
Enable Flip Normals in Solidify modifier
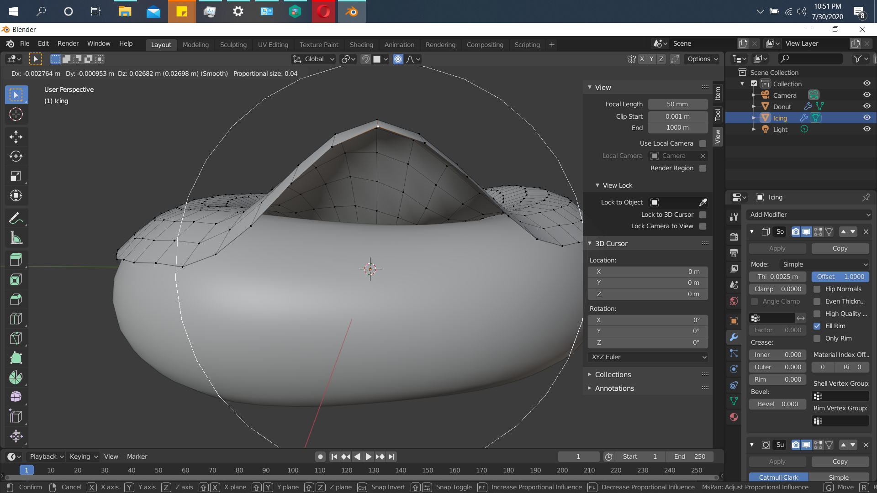[817, 289]
